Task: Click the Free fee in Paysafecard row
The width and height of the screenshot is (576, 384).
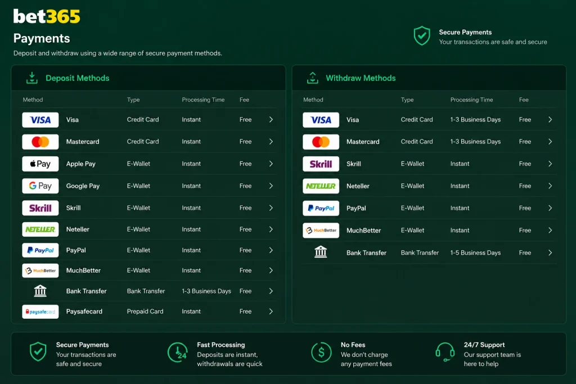Action: tap(245, 311)
